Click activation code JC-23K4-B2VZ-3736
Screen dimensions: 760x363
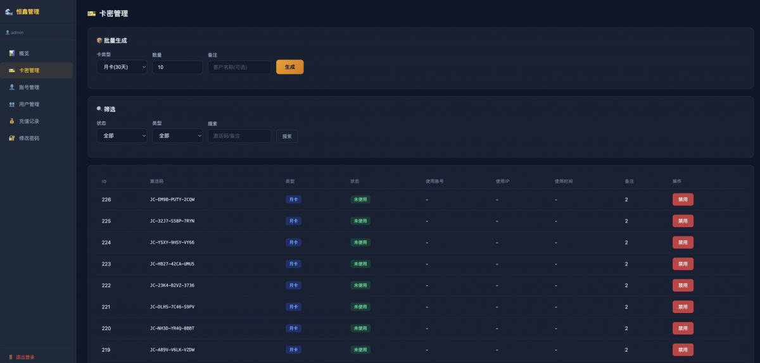(172, 285)
